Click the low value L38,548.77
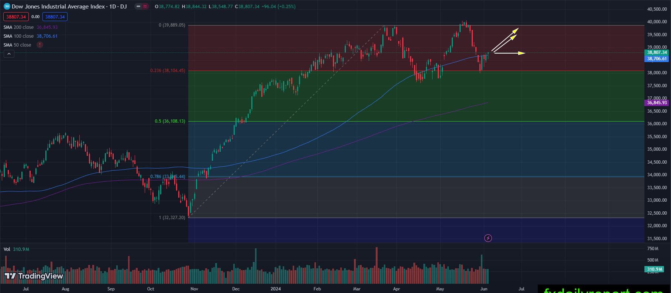The height and width of the screenshot is (293, 671). point(221,6)
